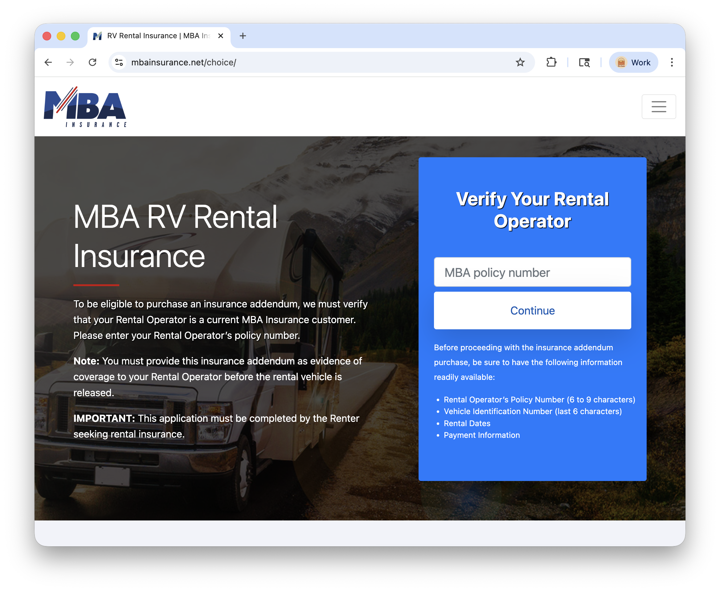720x592 pixels.
Task: Click the Verify Your Rental Operator heading
Action: (532, 210)
